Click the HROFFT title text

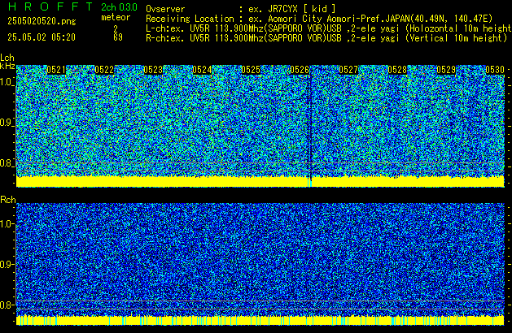point(50,6)
